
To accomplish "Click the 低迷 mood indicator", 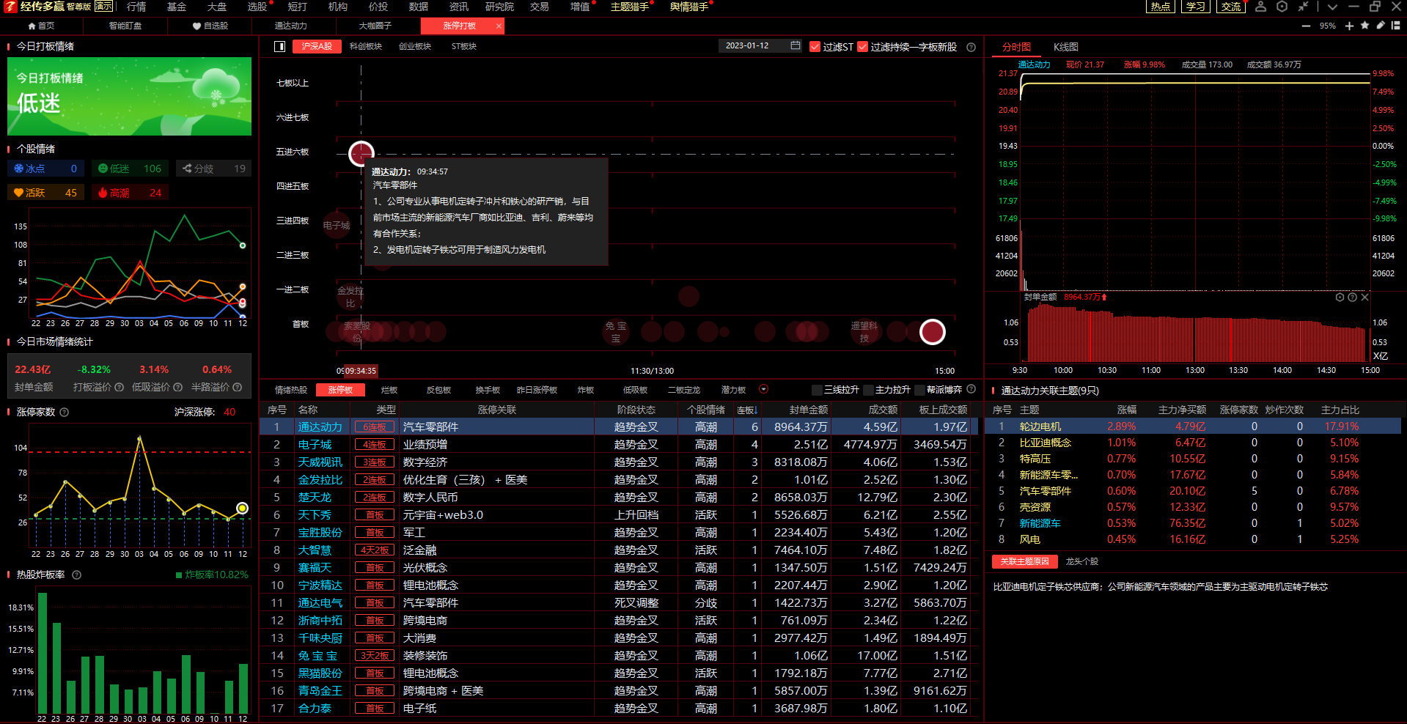I will pos(131,169).
